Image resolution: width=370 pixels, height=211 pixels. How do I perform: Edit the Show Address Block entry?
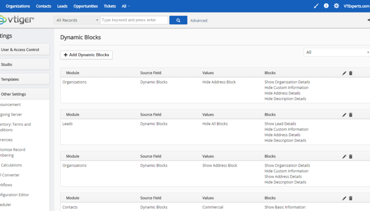tap(344, 157)
